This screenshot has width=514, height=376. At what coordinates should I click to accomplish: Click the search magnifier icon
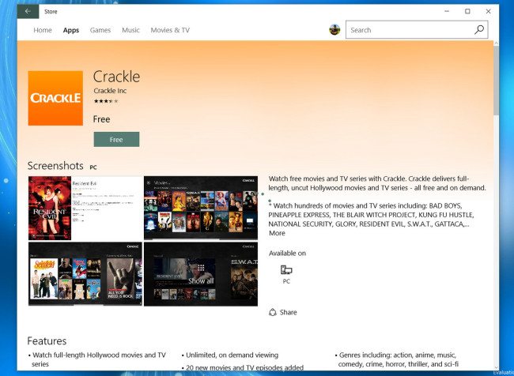click(479, 30)
